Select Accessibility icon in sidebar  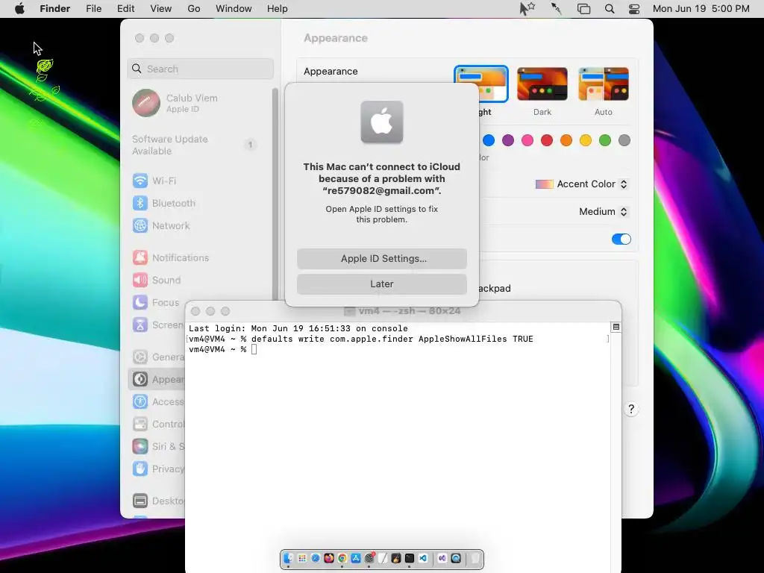click(x=140, y=402)
